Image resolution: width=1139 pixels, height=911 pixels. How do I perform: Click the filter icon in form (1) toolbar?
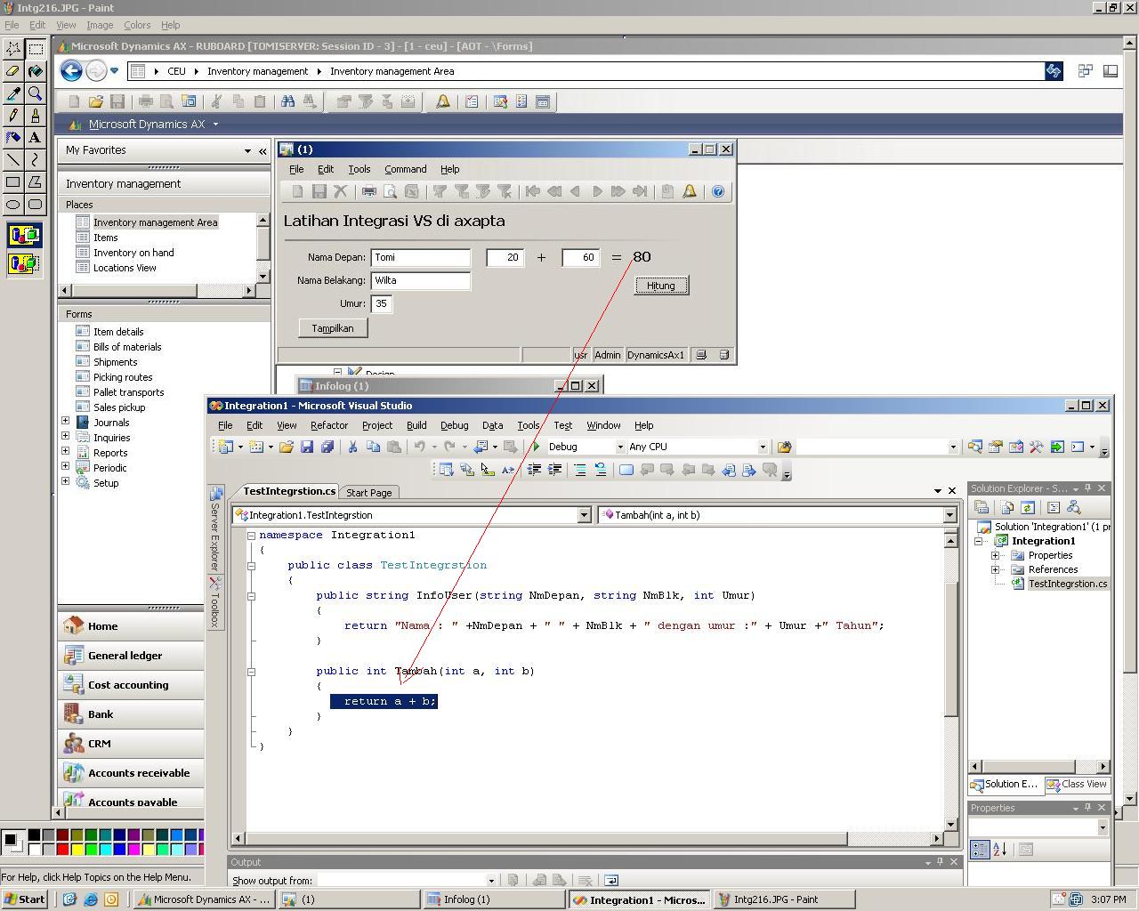click(440, 191)
